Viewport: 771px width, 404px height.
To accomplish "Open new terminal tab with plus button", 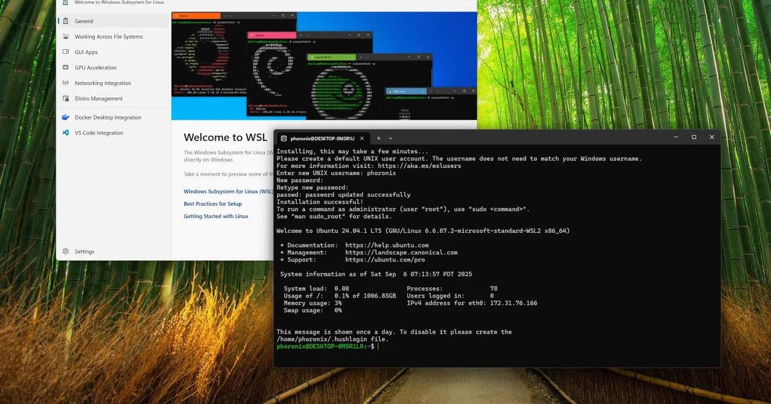I will 378,138.
